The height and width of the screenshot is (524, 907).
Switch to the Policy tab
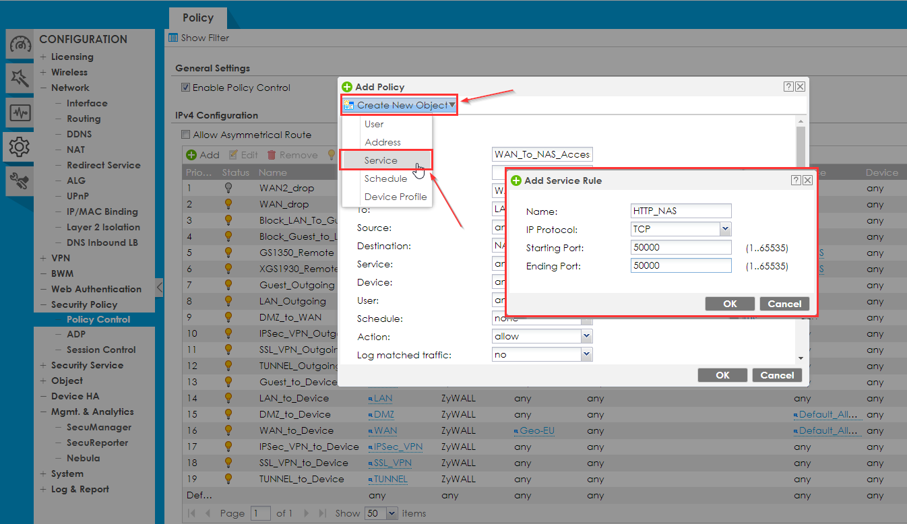tap(197, 18)
